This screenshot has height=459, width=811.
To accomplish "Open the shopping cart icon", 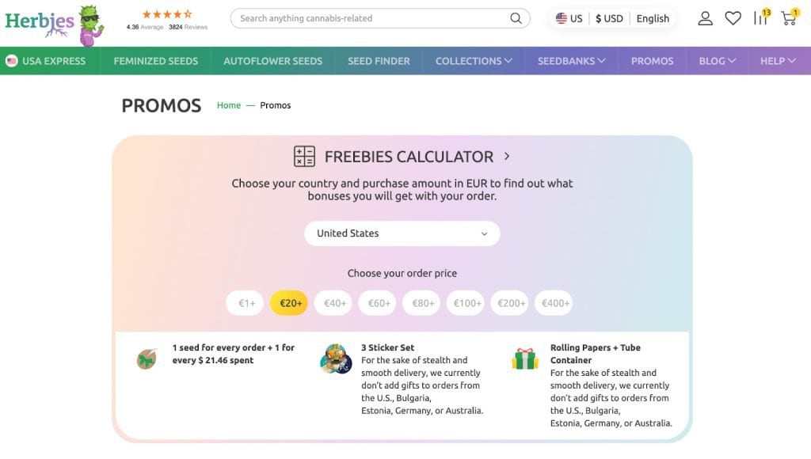I will (789, 18).
